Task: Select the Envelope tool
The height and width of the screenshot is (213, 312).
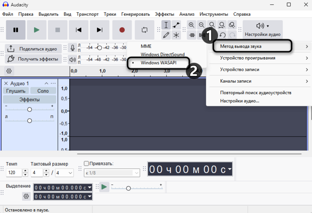Action: point(176,25)
